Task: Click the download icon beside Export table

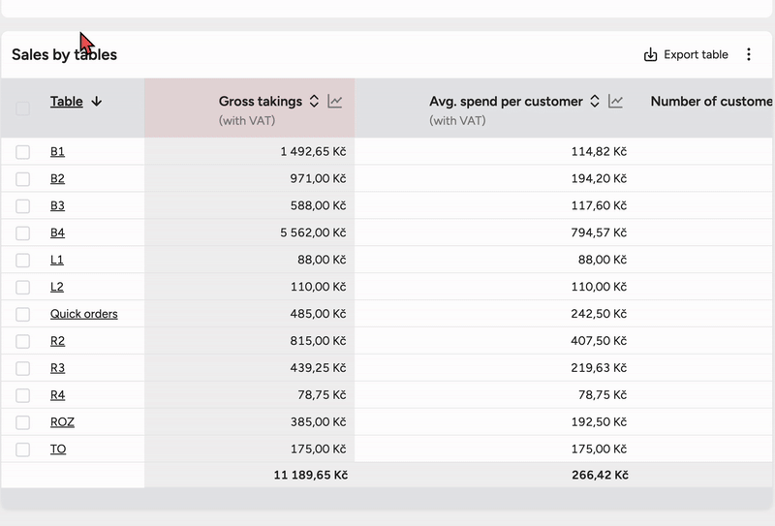Action: 650,55
